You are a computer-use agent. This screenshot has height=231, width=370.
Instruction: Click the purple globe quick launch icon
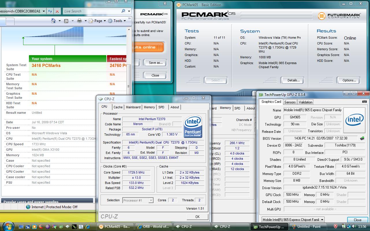coord(48,227)
